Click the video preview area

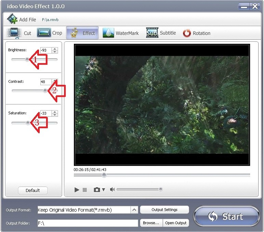(162, 105)
